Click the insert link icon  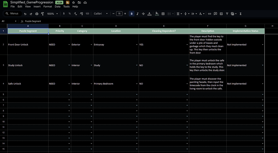(210, 14)
